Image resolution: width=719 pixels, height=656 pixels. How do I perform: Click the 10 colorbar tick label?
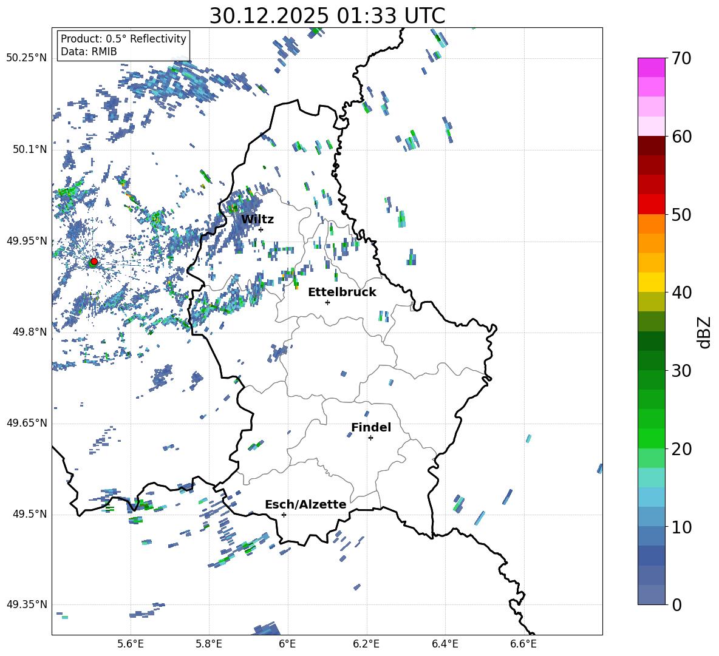681,527
